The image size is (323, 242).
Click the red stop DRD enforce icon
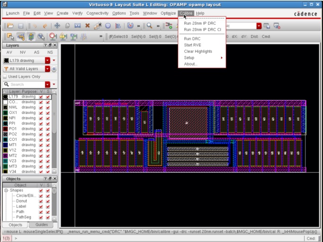(x=53, y=36)
